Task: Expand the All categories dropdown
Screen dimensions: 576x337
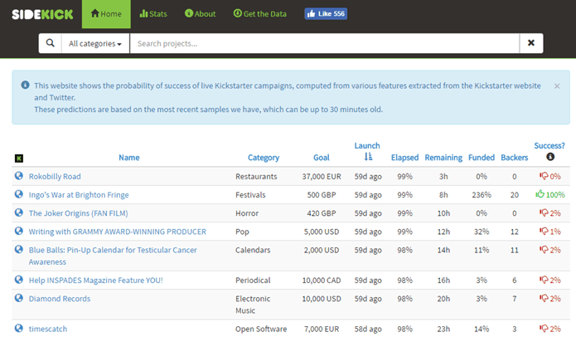Action: pyautogui.click(x=95, y=43)
